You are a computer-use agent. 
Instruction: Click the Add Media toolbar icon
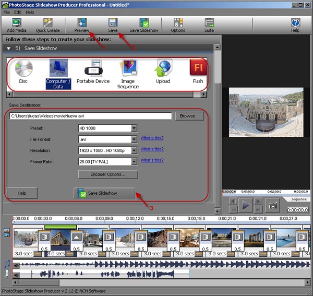click(17, 25)
